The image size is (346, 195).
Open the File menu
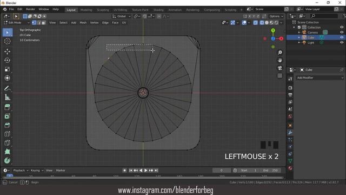pyautogui.click(x=11, y=9)
